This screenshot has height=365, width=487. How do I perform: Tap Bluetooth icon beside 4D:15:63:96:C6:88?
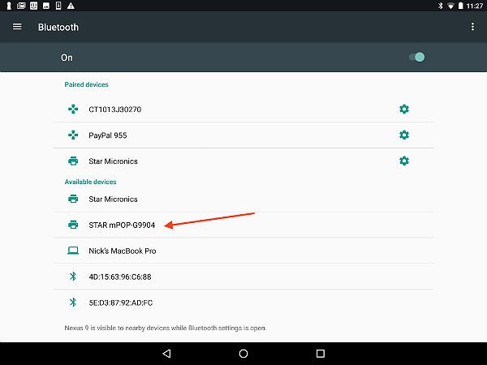pos(73,277)
